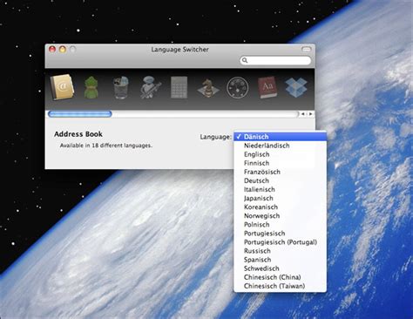413x319 pixels.
Task: Click the magnifying glass search icon
Action: point(245,60)
